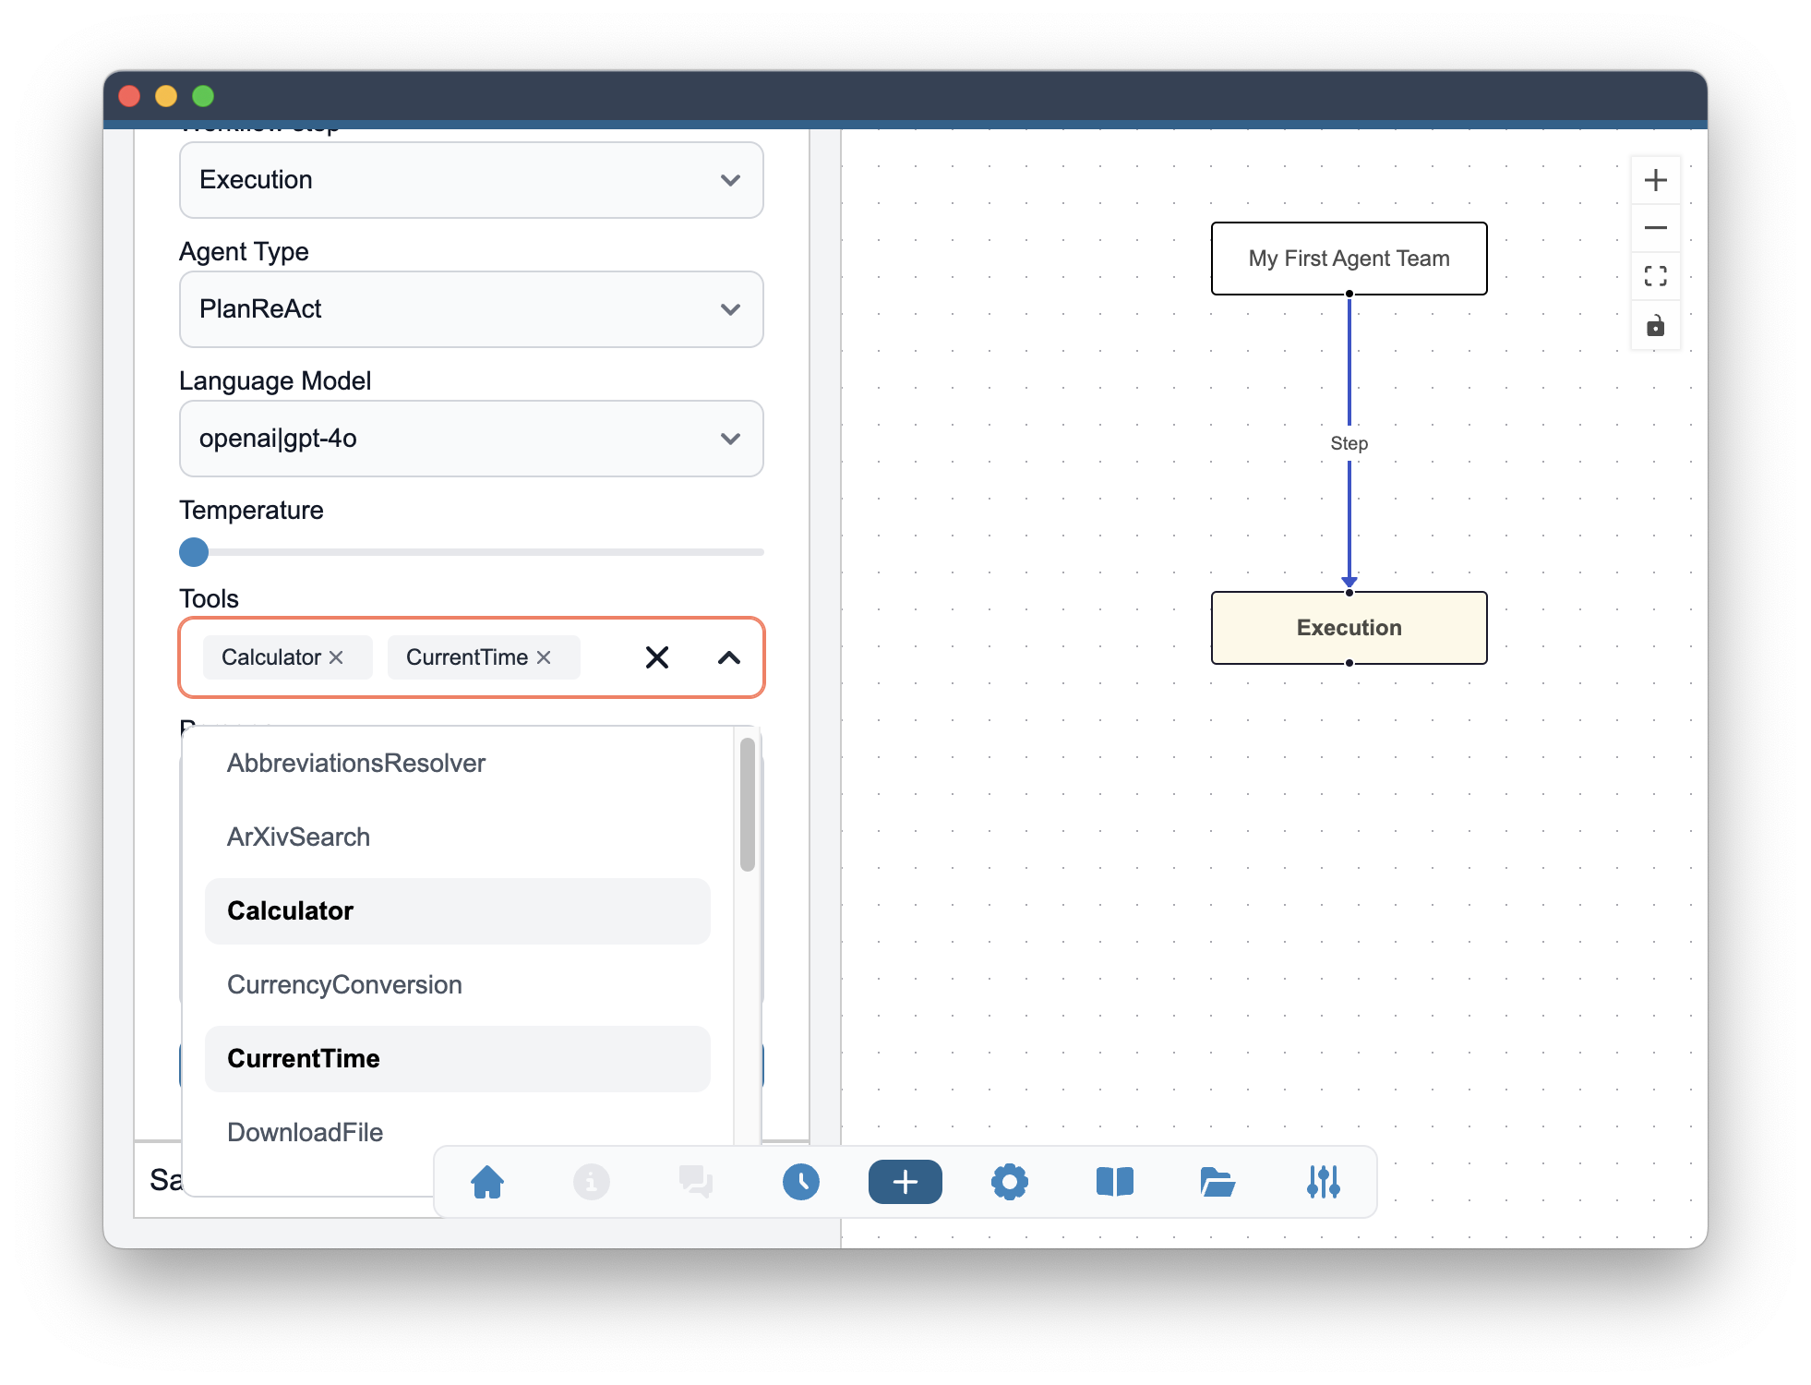Click inside the Tools multi-select field
Screen dimensions: 1811x1385
472,657
